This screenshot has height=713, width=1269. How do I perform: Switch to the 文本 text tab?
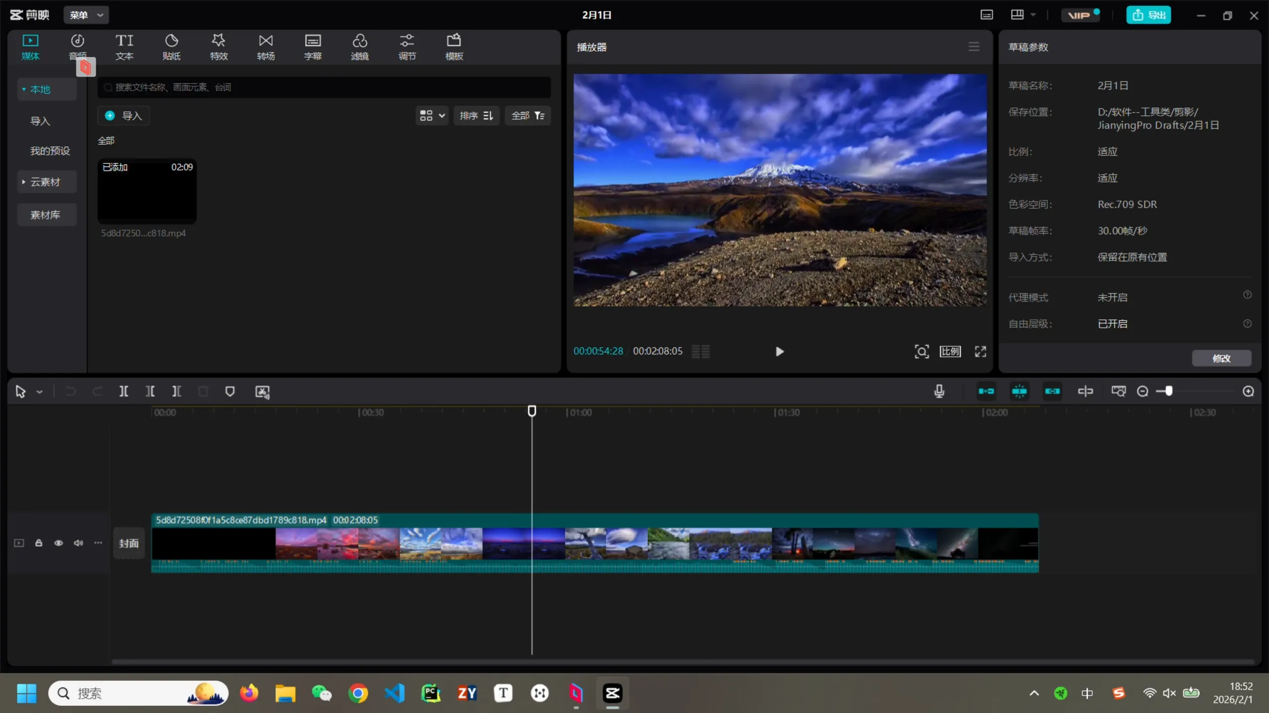[124, 47]
